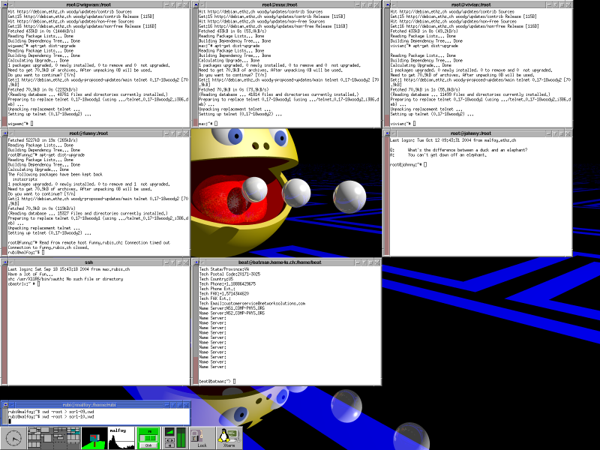Click 'The following packages have been kept back' line
This screenshot has width=600, height=450.
click(x=55, y=175)
